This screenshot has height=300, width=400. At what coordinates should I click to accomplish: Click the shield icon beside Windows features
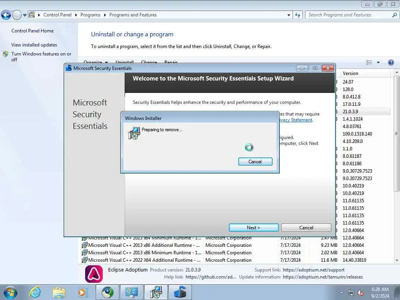5,54
